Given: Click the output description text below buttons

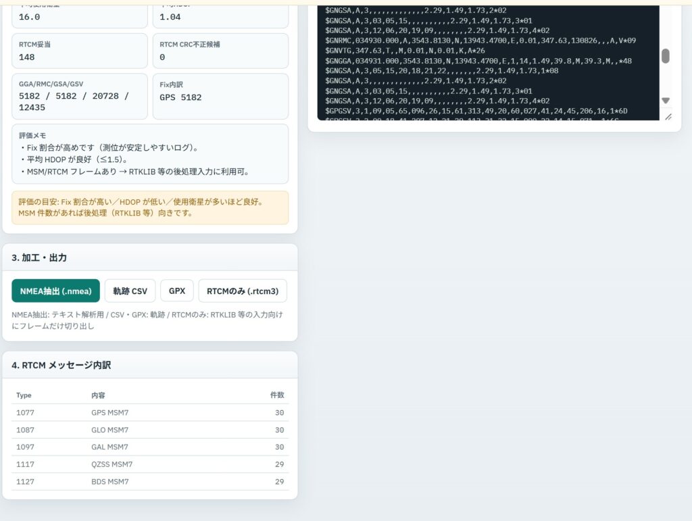Looking at the screenshot, I should (147, 320).
